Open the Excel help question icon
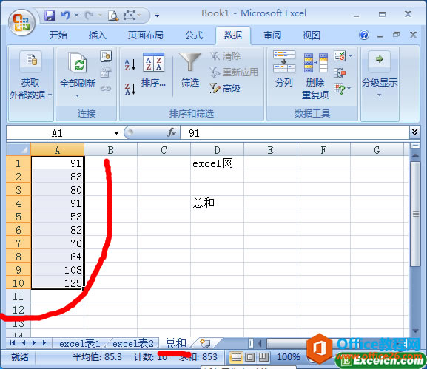427x369 pixels. click(x=364, y=35)
